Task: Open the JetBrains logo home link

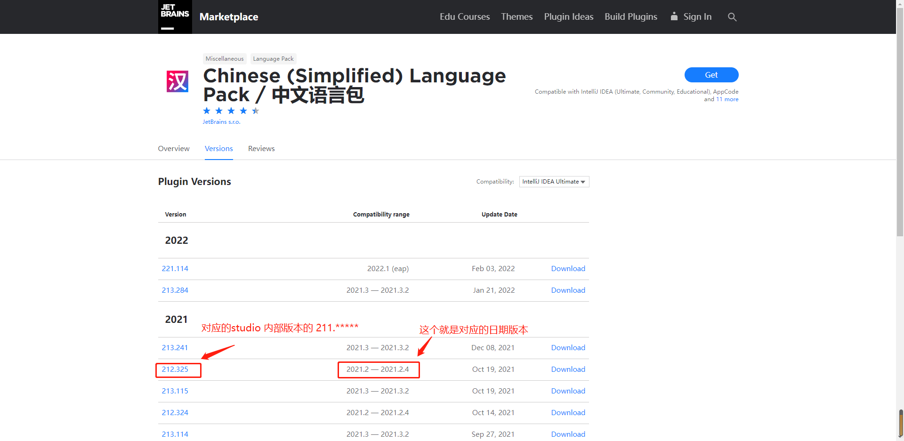Action: 175,17
